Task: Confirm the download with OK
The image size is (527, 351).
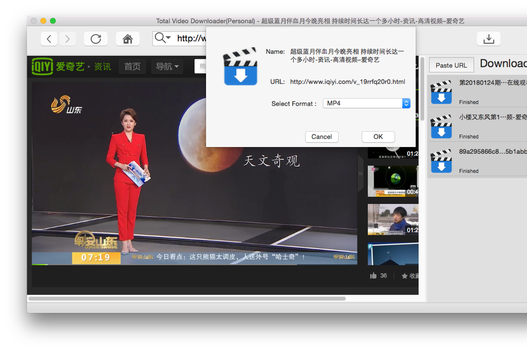Action: point(378,137)
